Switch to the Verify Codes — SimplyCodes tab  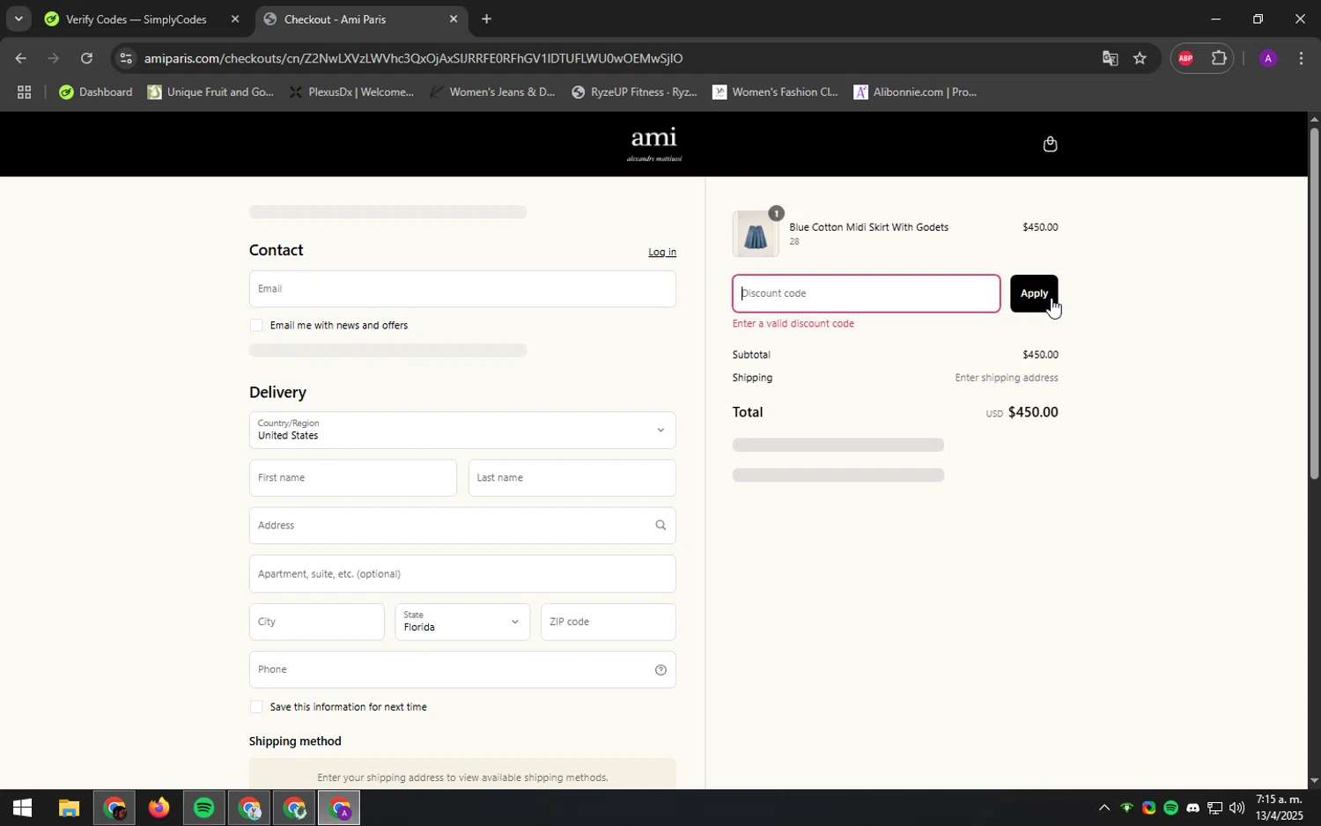point(137,18)
